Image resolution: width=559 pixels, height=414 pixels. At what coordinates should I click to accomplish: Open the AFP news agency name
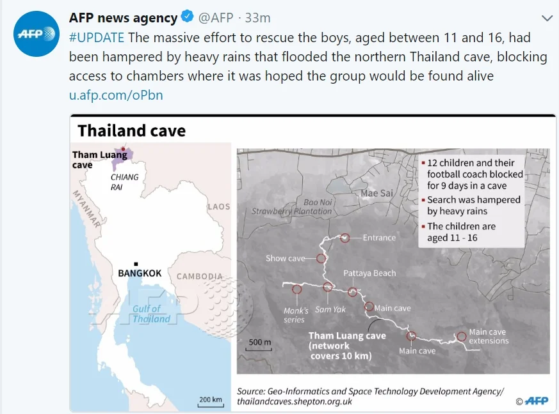pyautogui.click(x=123, y=17)
